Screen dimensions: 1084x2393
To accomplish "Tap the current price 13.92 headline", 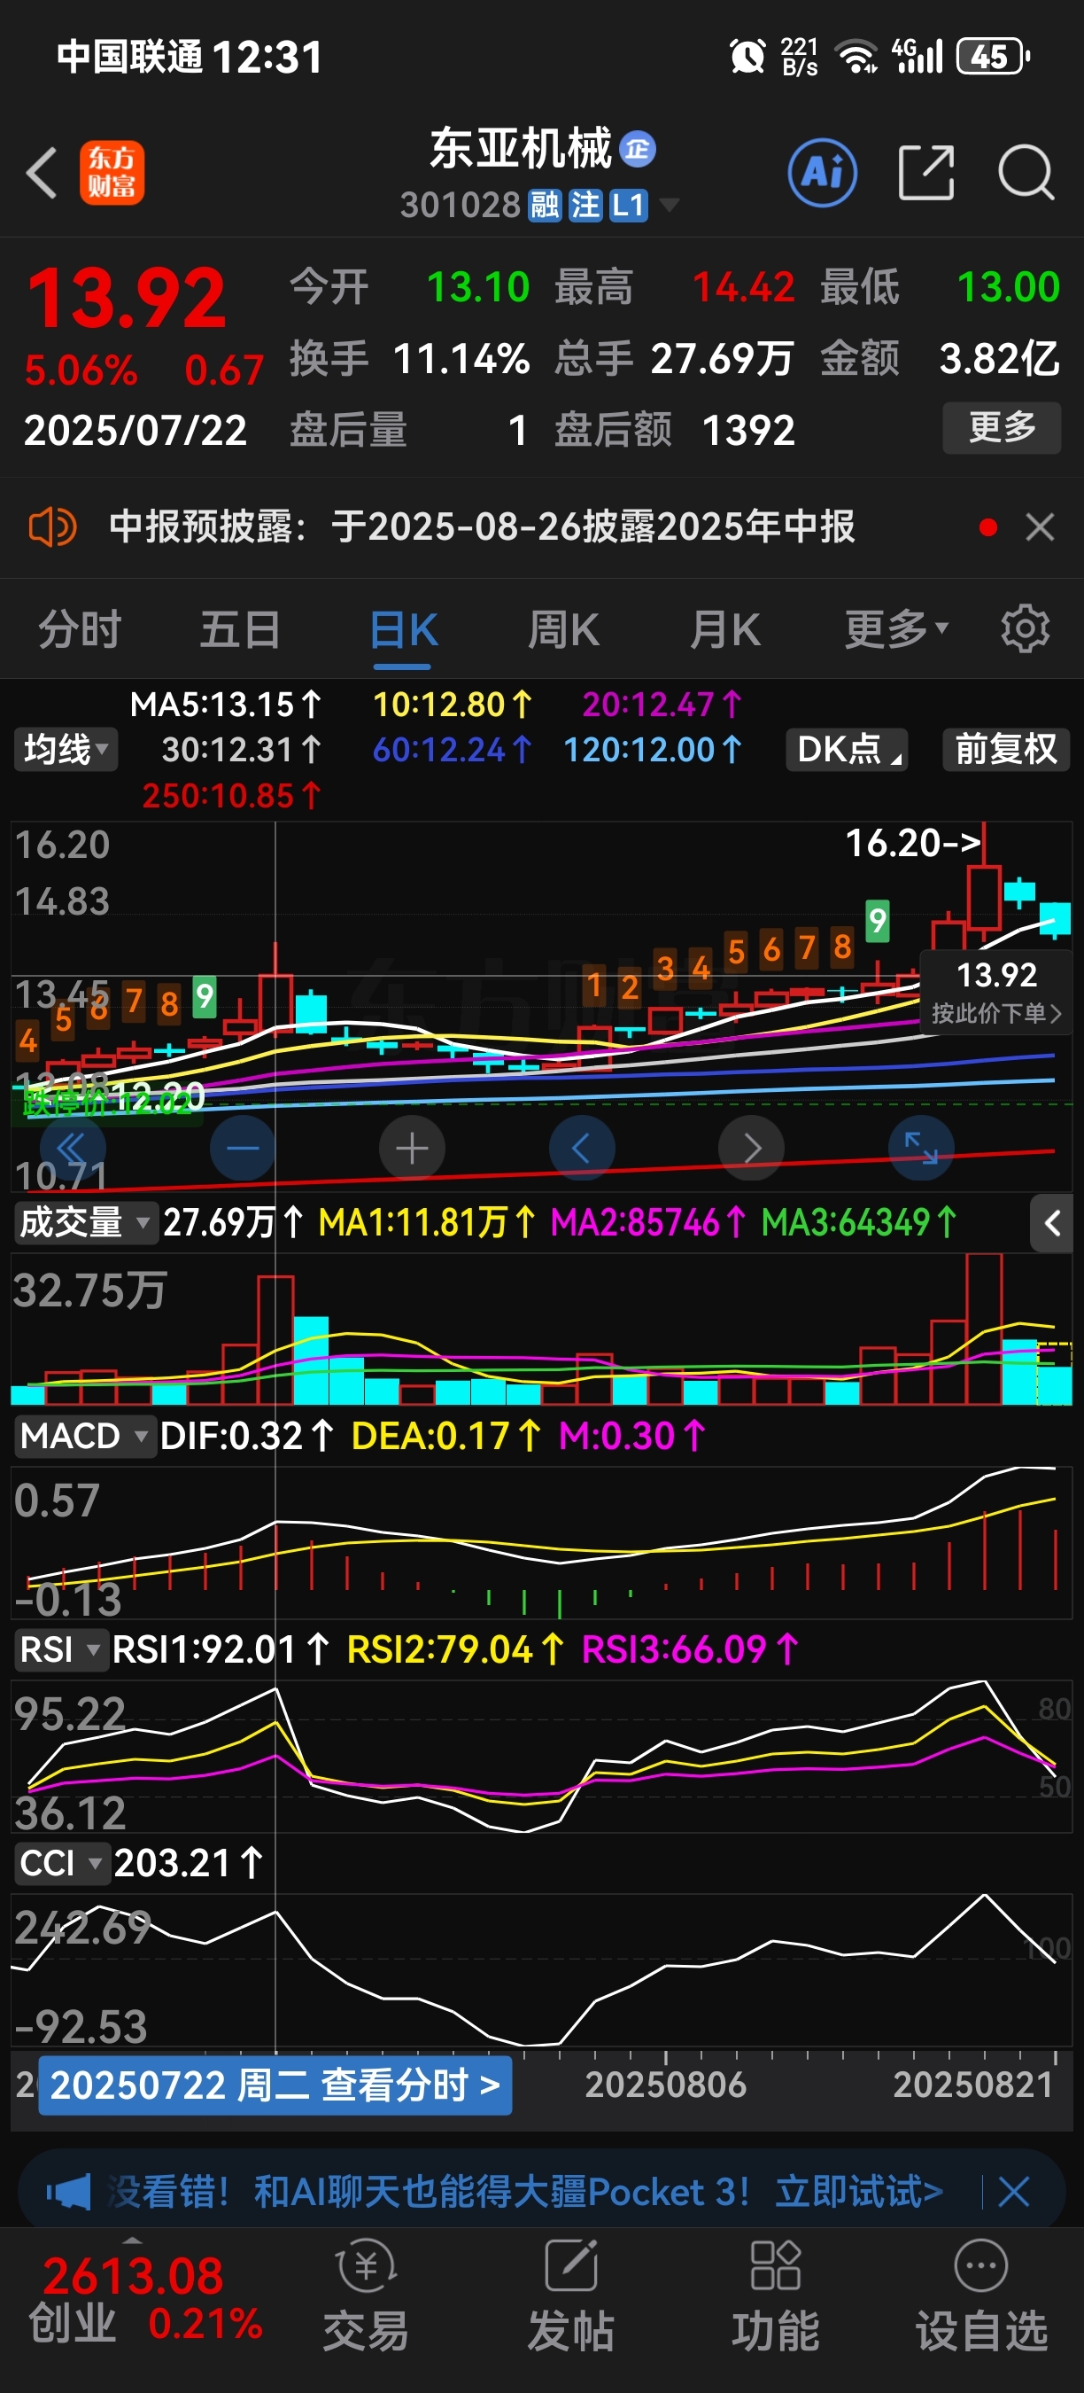I will 125,298.
